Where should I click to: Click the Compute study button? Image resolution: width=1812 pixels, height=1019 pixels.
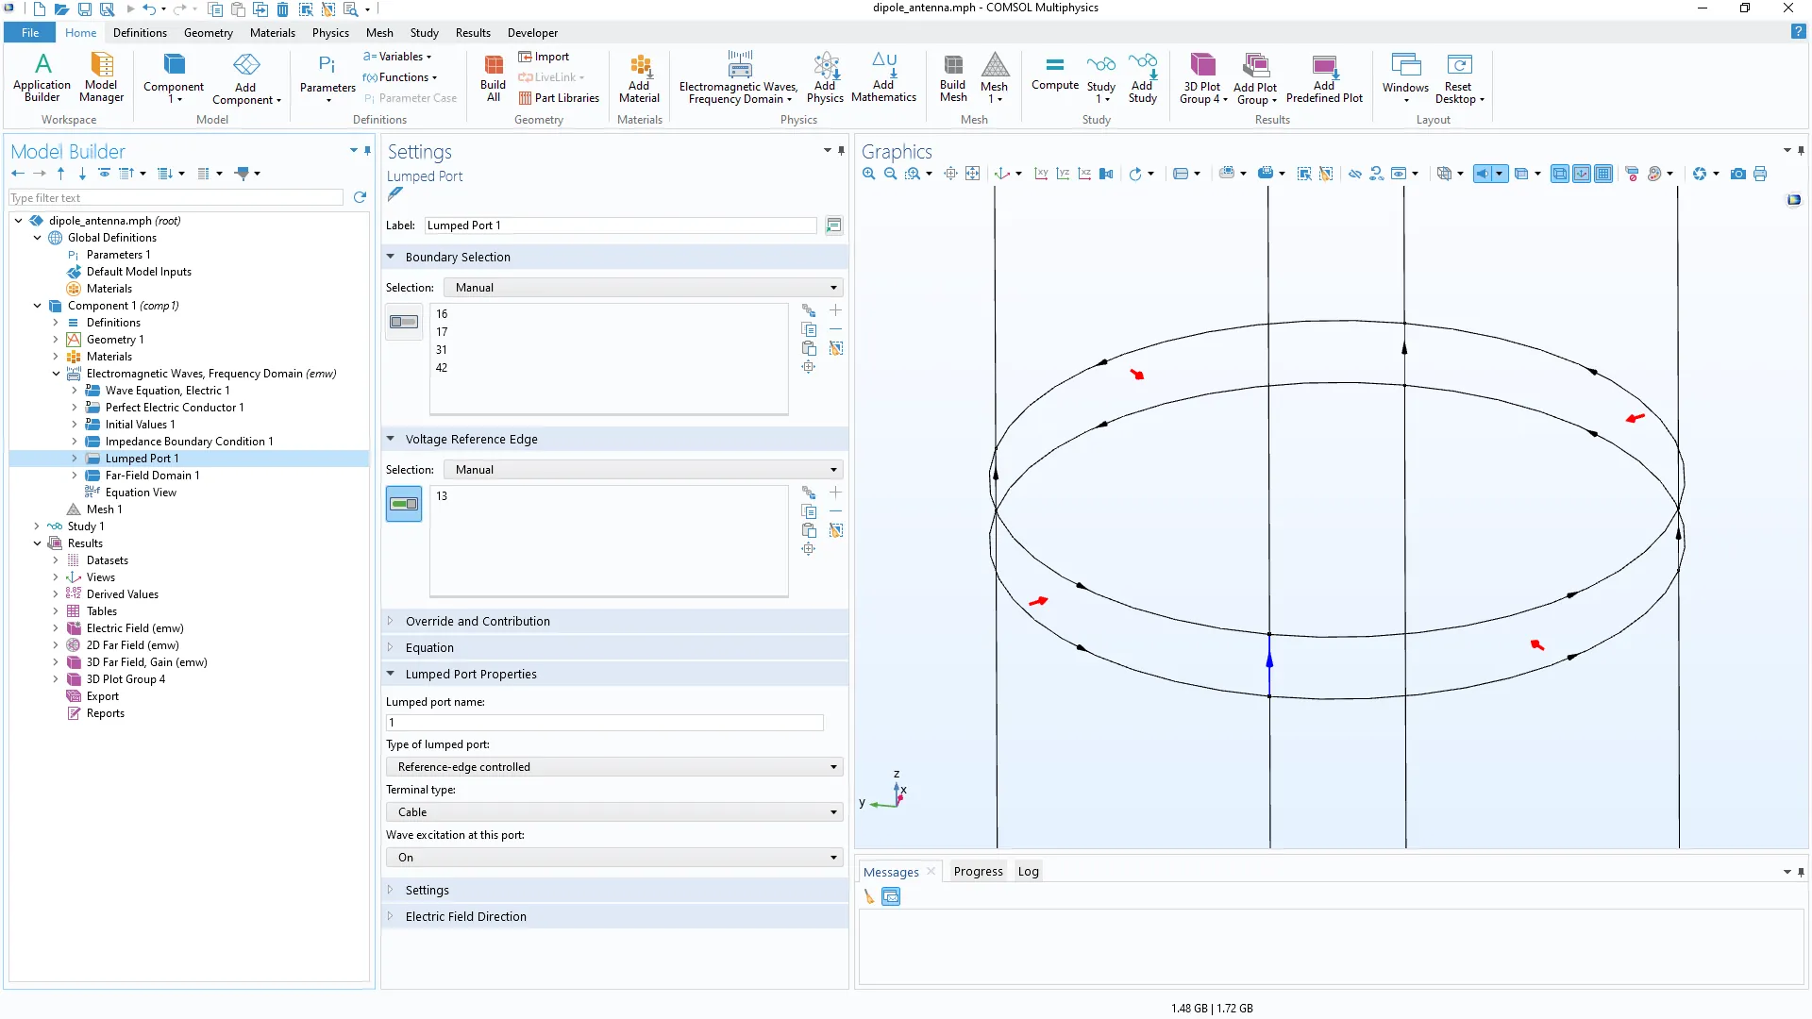pos(1054,73)
